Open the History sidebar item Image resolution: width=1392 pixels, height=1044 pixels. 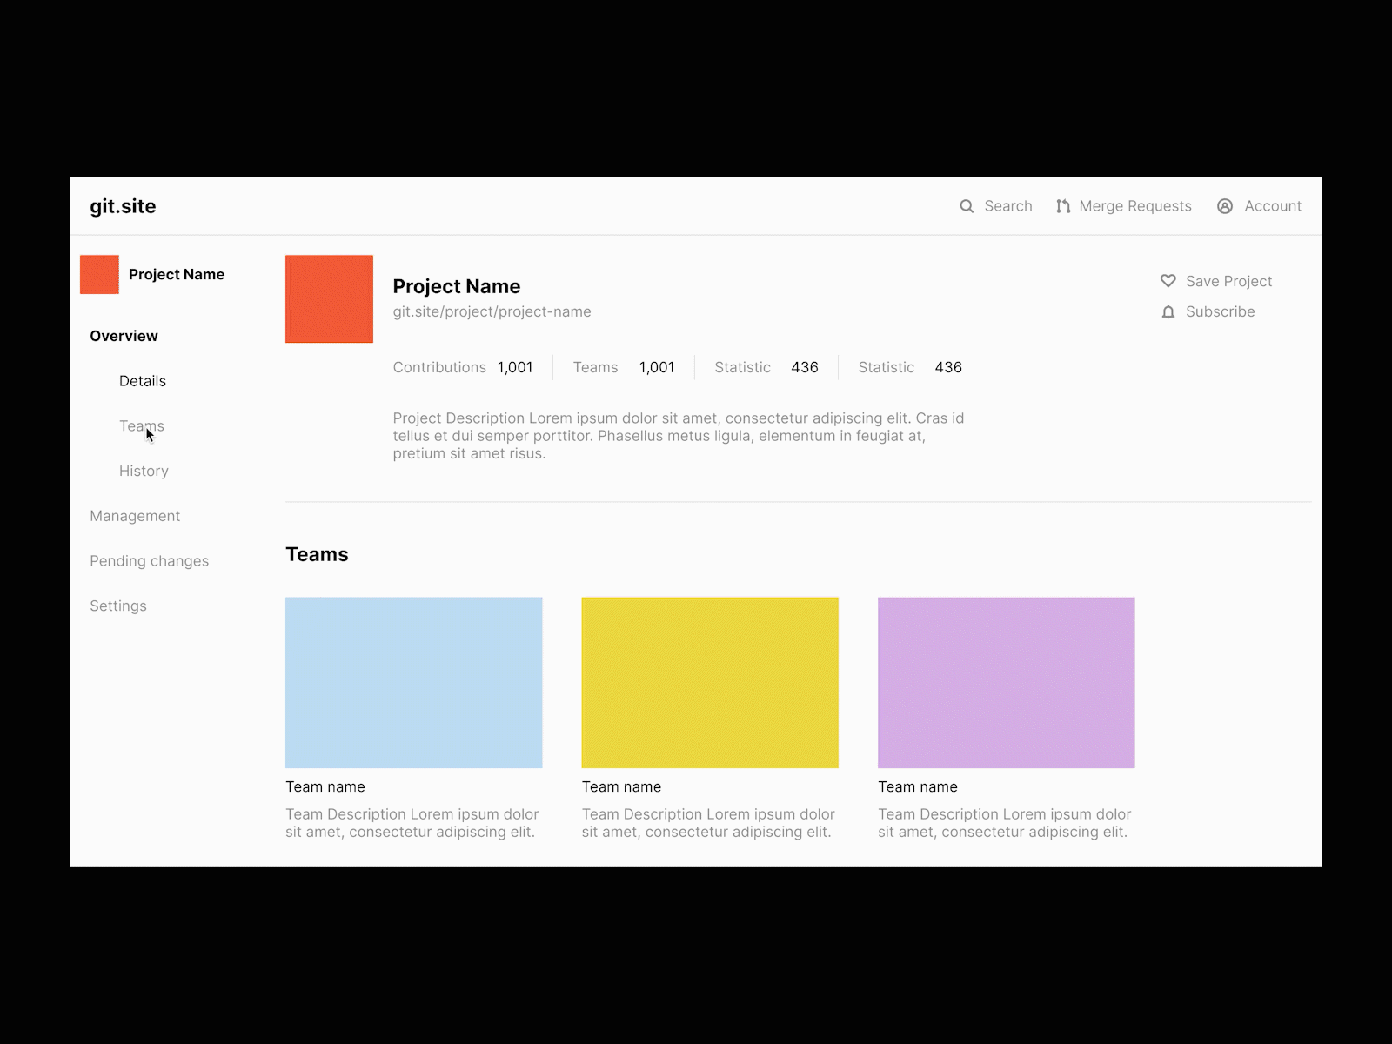coord(144,471)
